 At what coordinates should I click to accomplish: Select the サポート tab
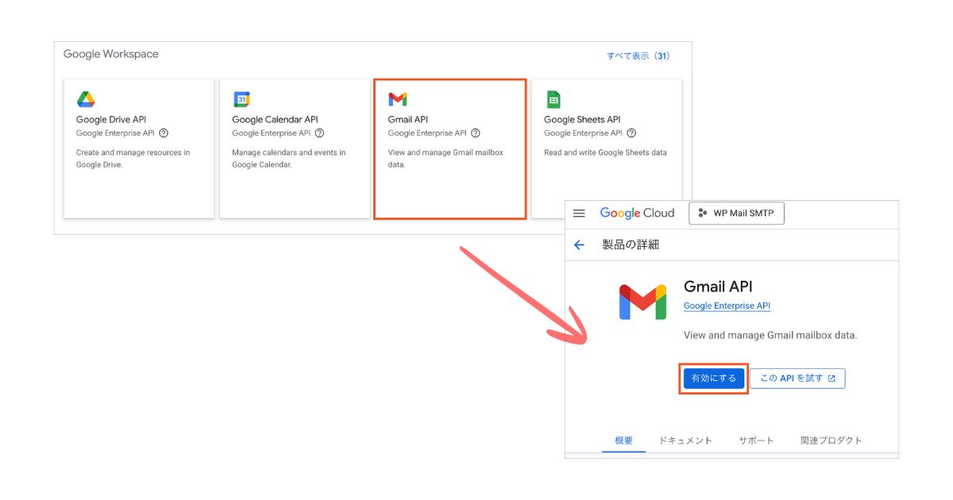756,440
